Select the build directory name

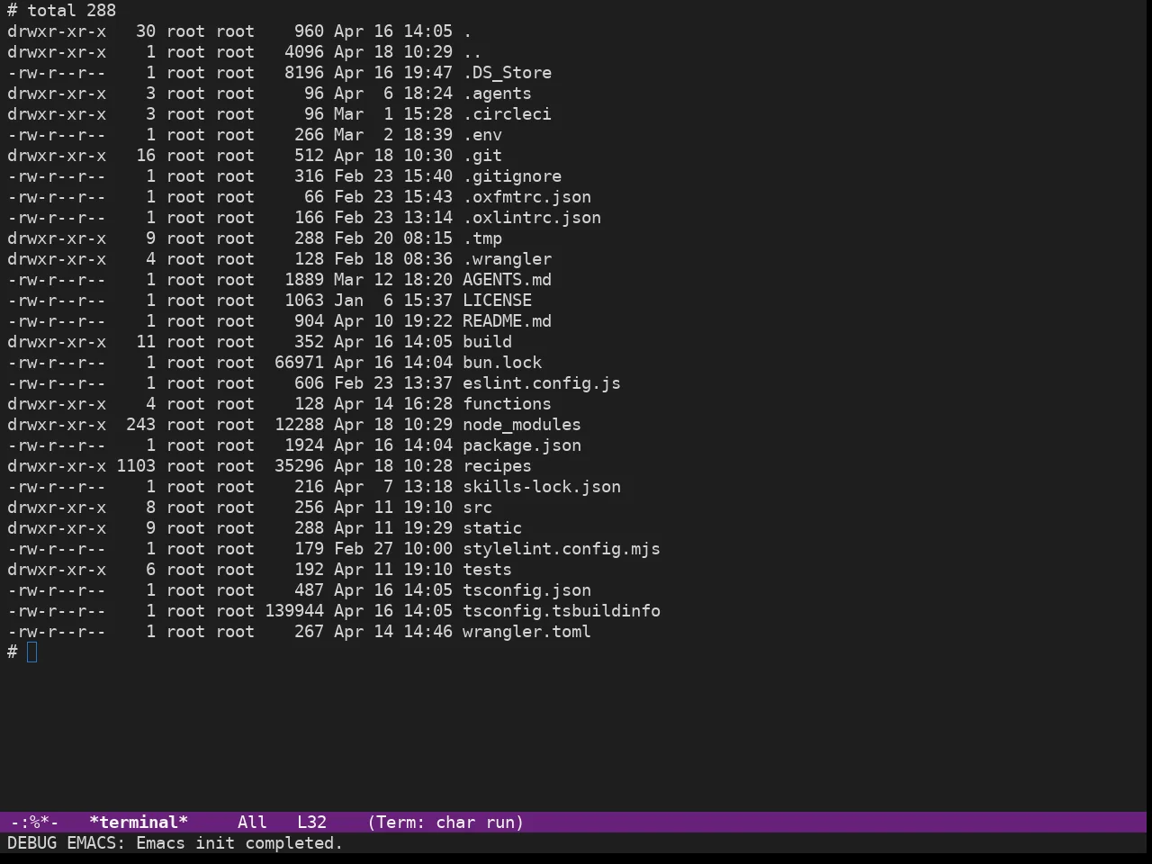[x=487, y=342]
